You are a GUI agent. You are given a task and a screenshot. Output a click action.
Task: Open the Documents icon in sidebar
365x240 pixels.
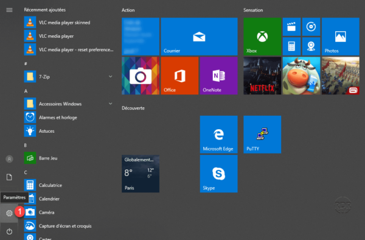coord(9,177)
